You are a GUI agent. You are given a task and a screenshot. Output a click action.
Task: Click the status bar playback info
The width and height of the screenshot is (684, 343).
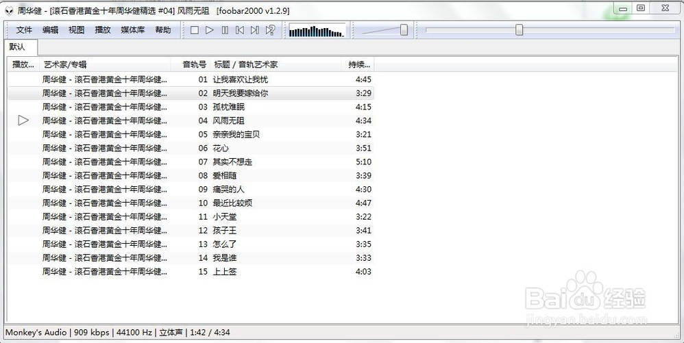[118, 333]
